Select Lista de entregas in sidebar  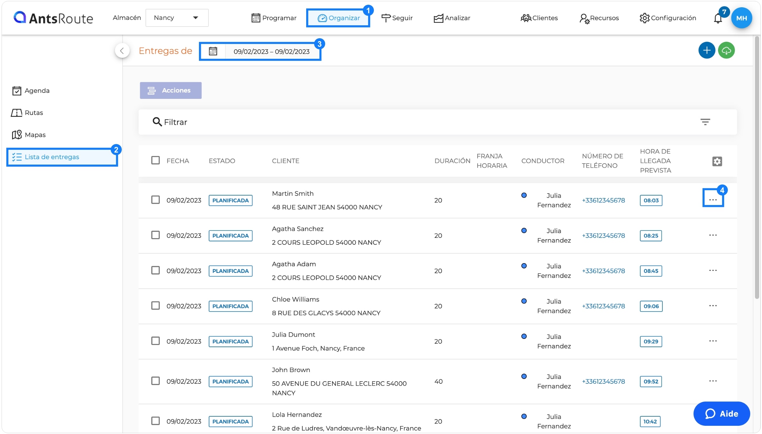click(x=62, y=157)
